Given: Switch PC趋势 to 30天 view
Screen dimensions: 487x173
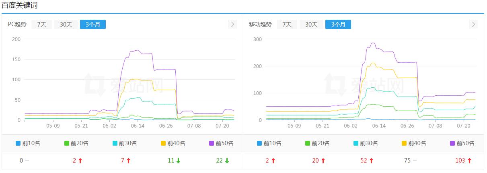Looking at the screenshot, I should coord(66,25).
